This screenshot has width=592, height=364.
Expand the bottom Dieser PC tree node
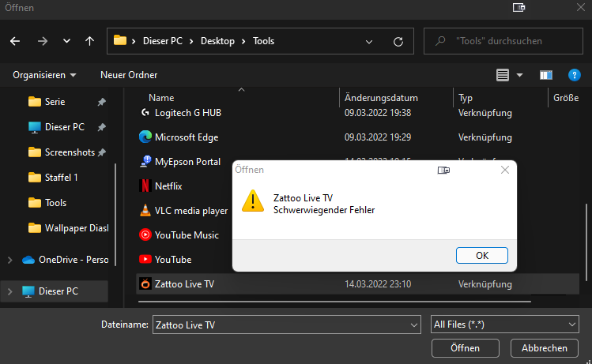[x=10, y=291]
